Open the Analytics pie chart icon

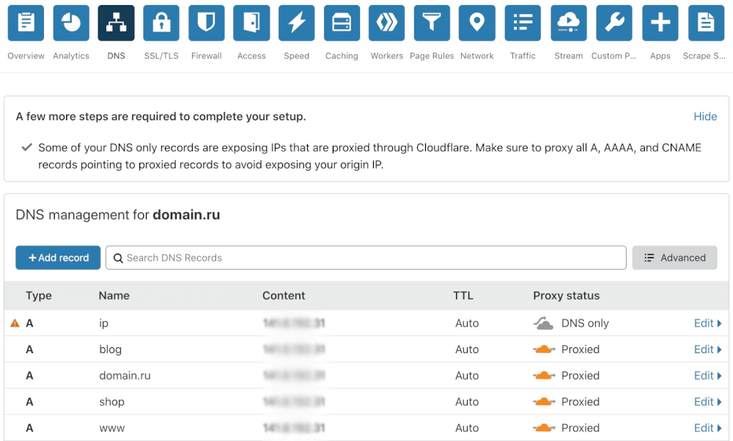tap(71, 23)
